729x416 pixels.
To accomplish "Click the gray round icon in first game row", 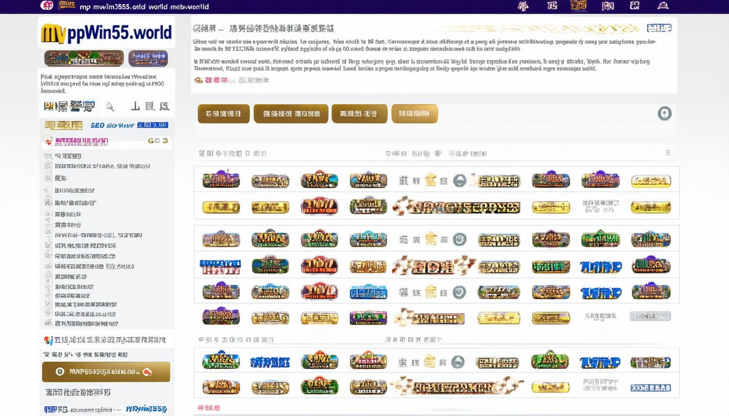I will point(459,180).
